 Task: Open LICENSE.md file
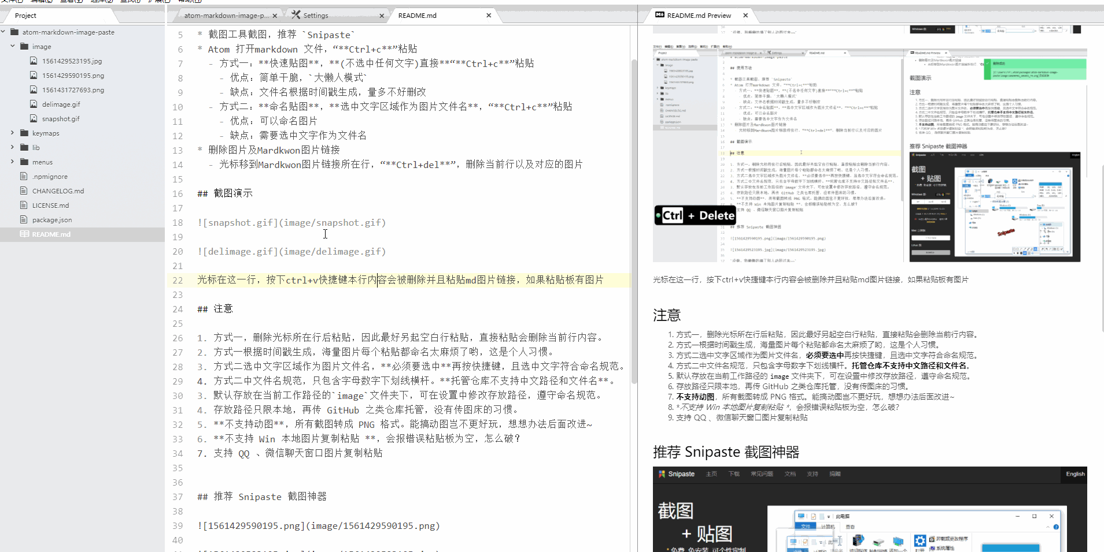click(50, 205)
